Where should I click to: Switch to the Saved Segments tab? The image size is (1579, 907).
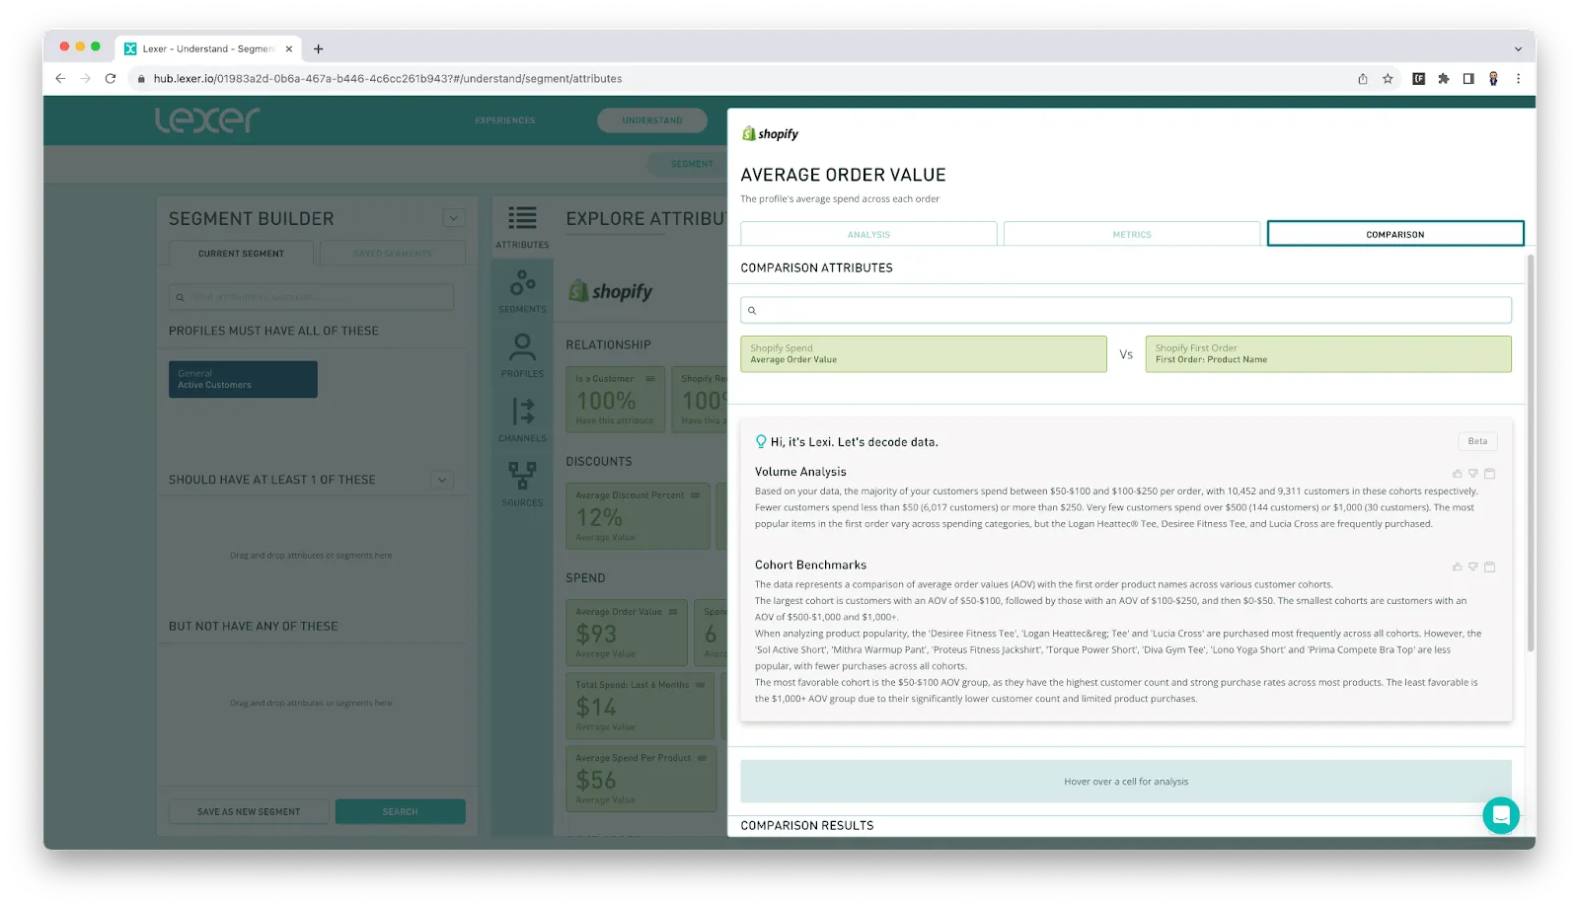[393, 254]
